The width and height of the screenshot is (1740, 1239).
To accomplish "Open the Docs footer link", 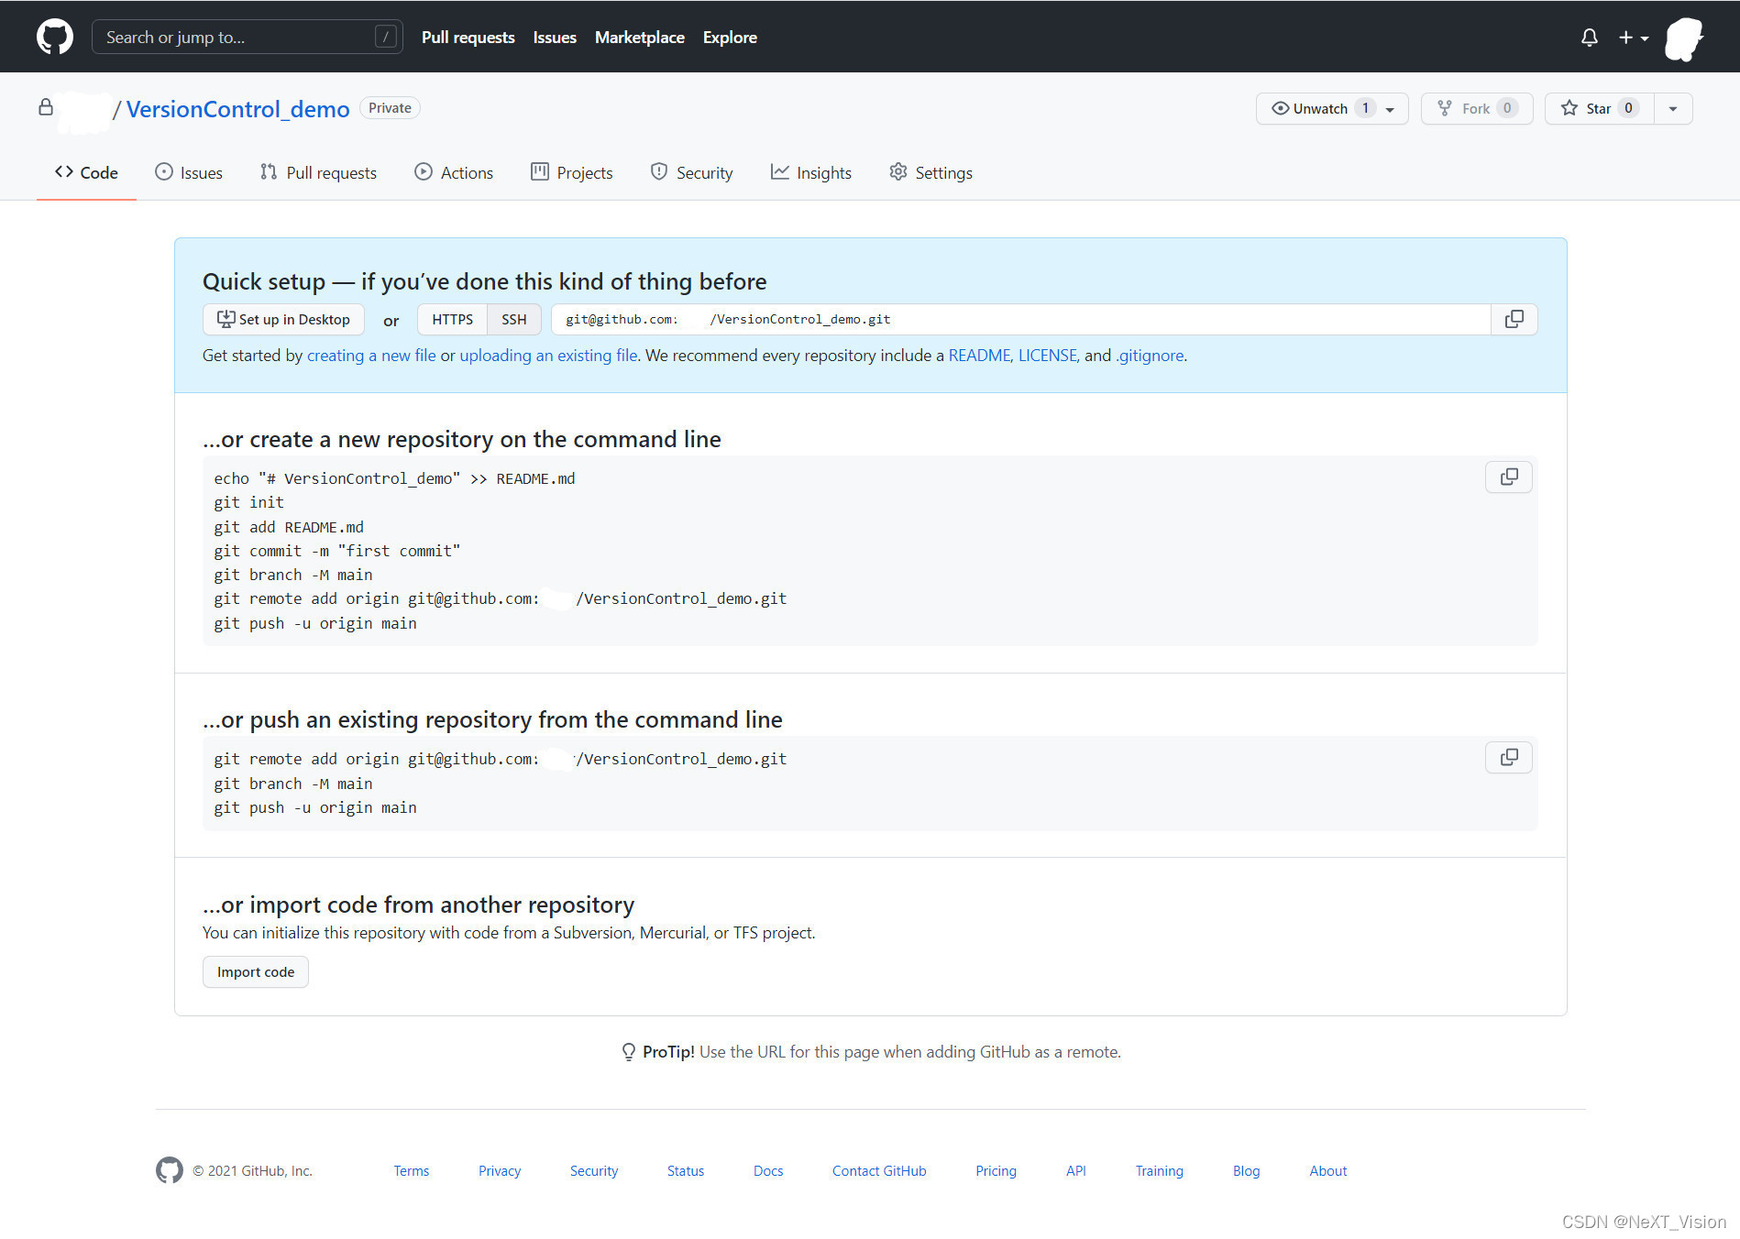I will 768,1171.
